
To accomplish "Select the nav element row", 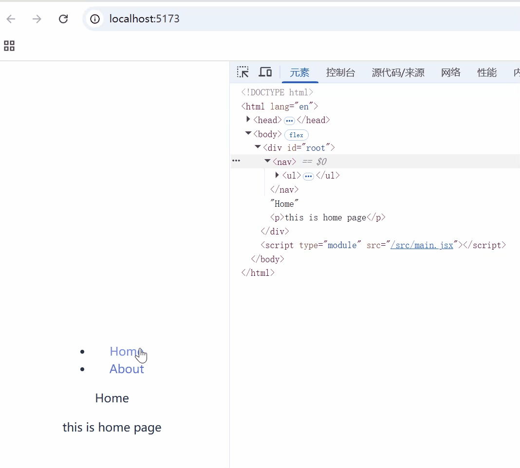I will click(375, 162).
